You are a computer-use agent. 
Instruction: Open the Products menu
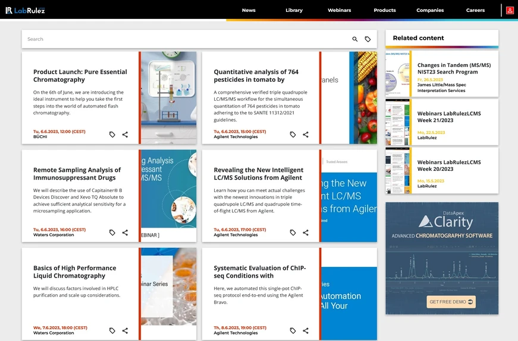pyautogui.click(x=385, y=10)
